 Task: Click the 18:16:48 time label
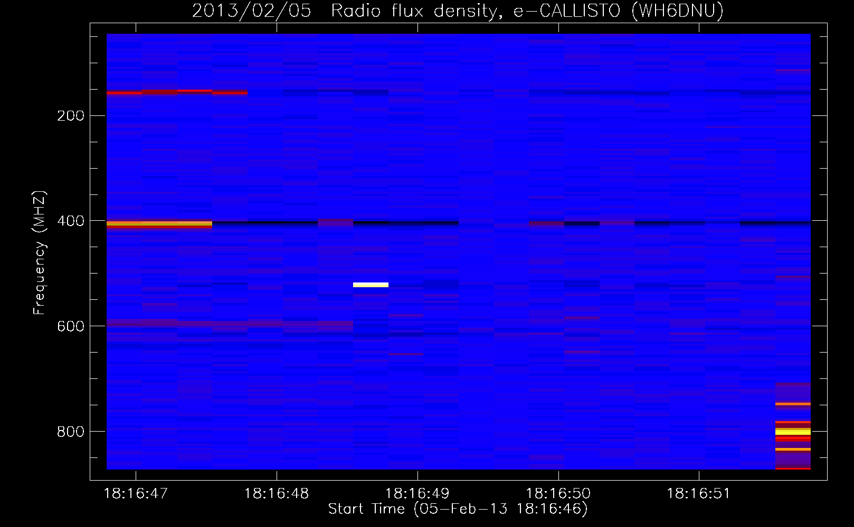coord(277,494)
